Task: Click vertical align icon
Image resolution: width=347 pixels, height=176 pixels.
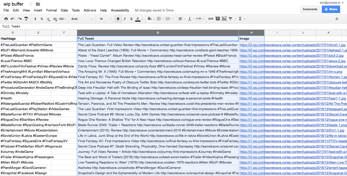Action: [189, 19]
